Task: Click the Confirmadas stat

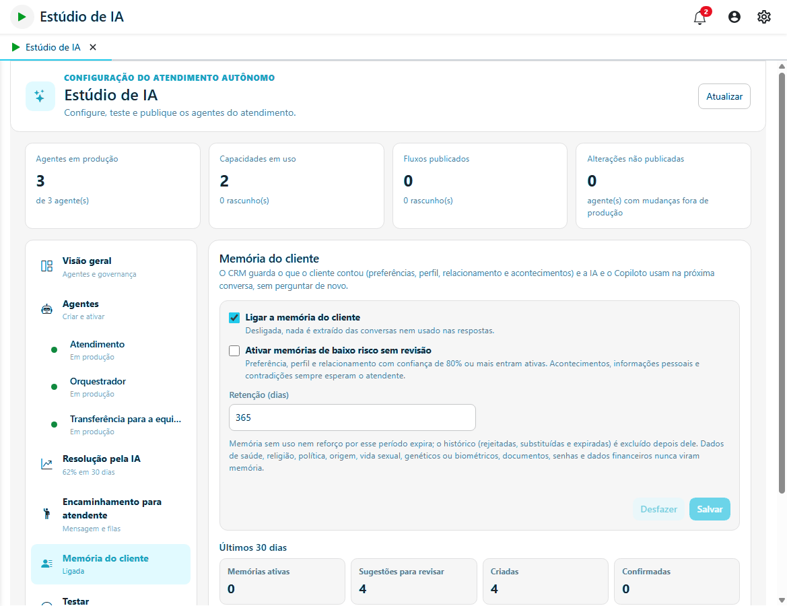Action: 677,581
